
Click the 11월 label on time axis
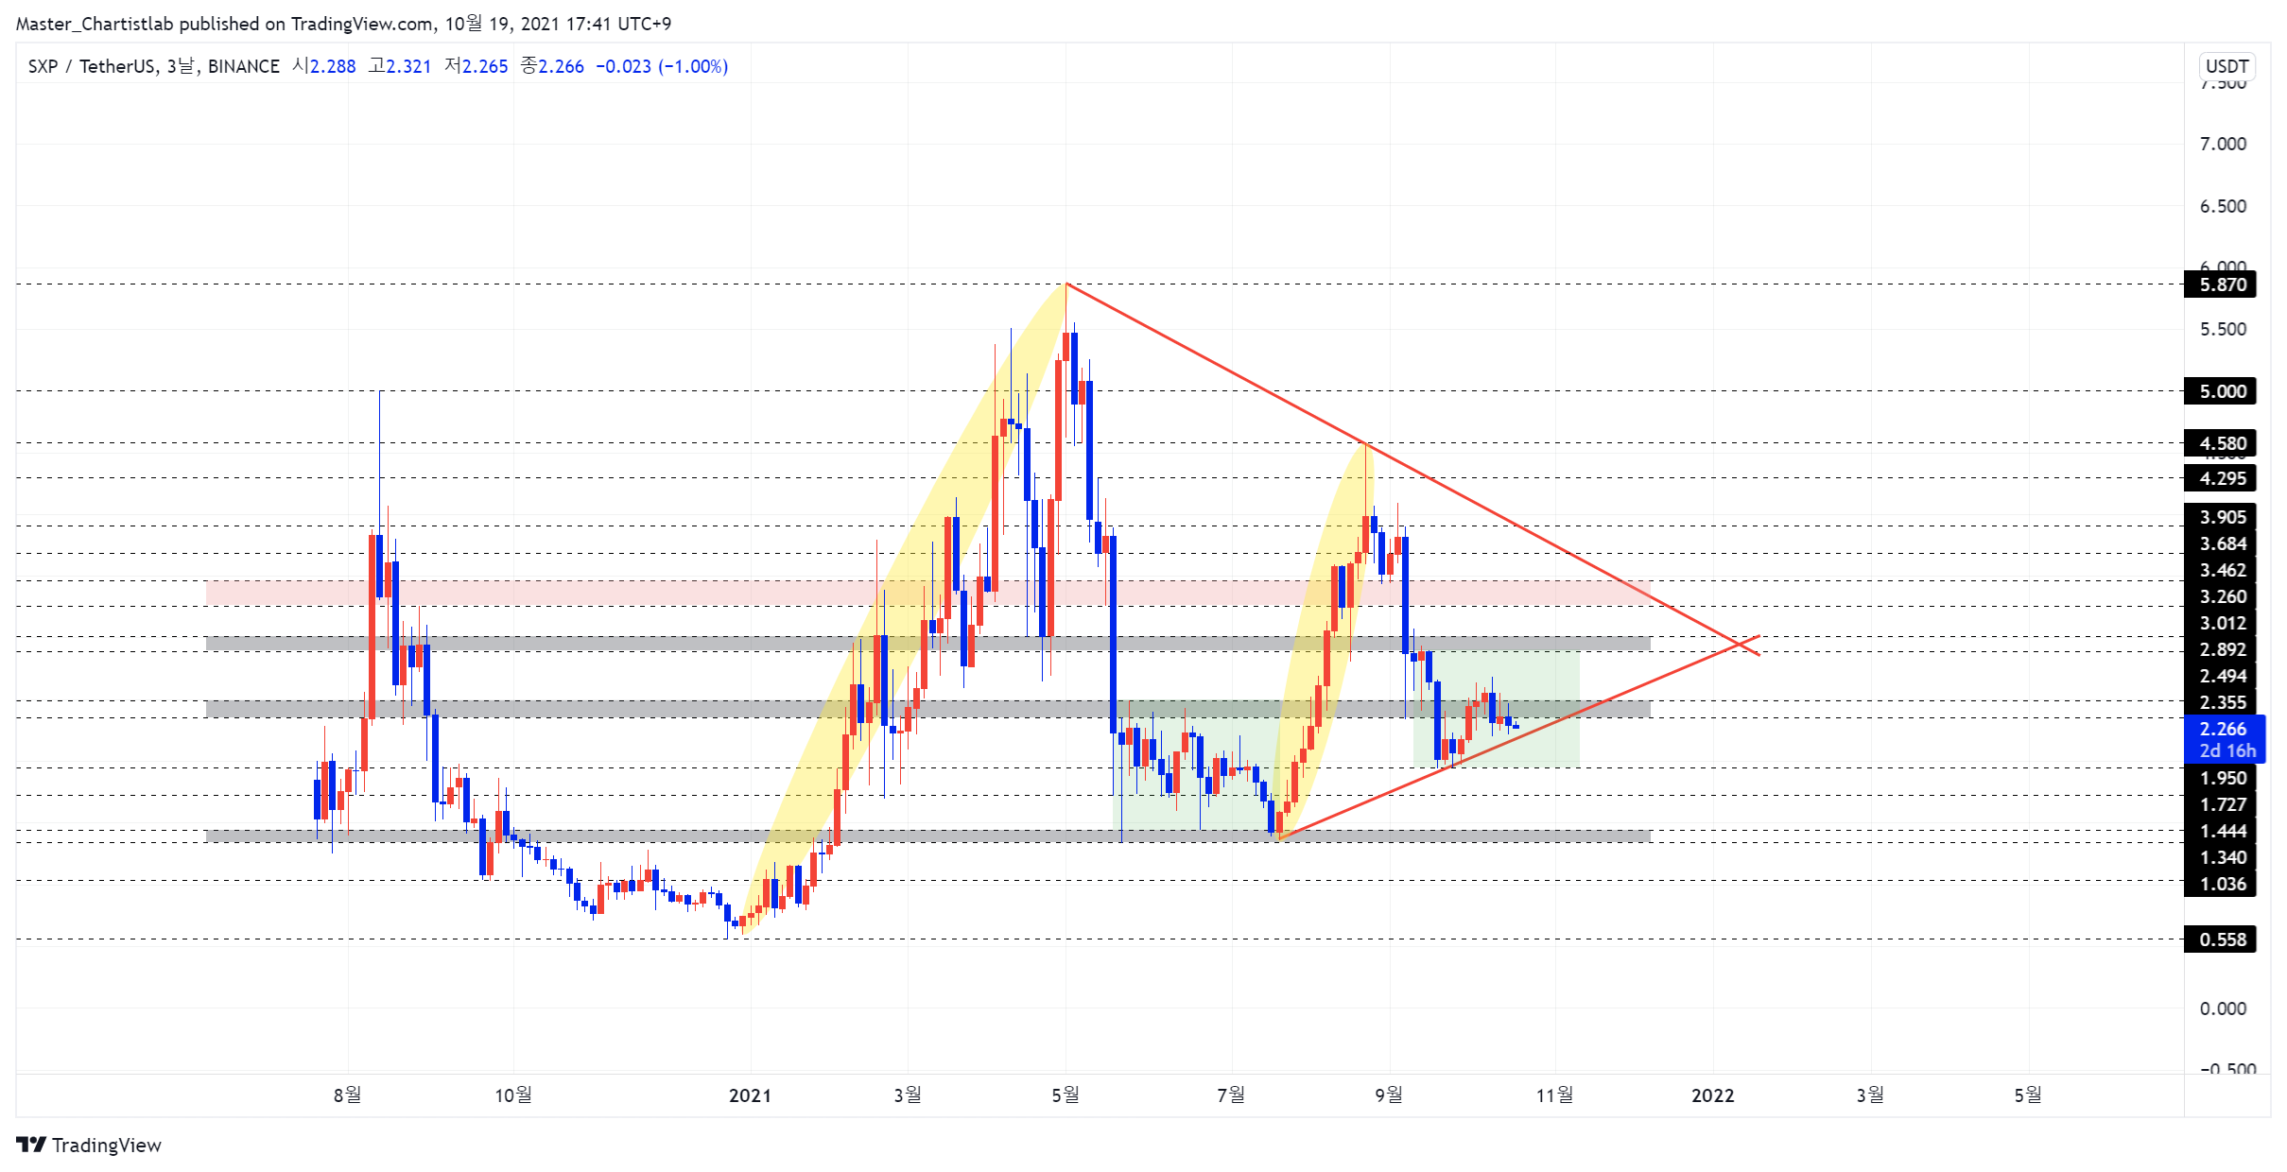pyautogui.click(x=1555, y=1095)
